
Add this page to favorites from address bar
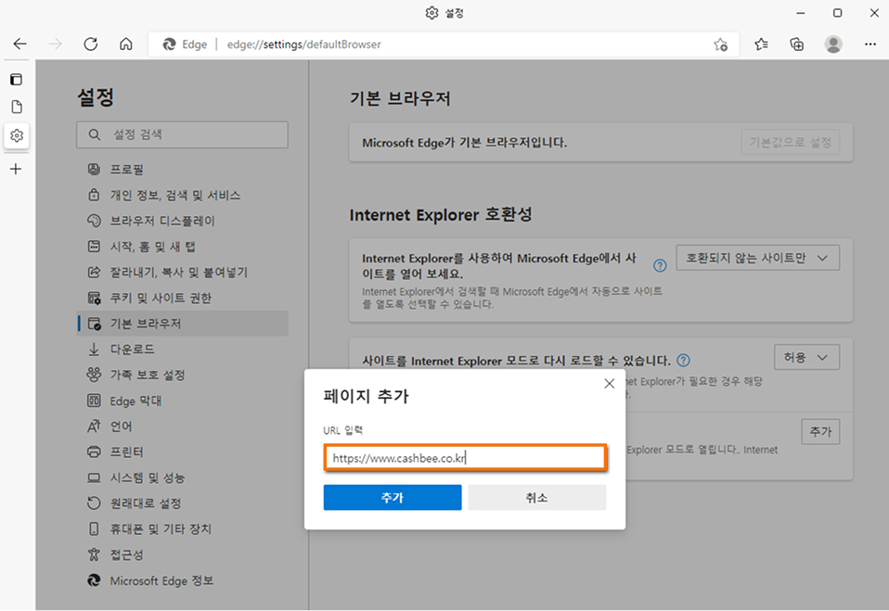pyautogui.click(x=720, y=44)
